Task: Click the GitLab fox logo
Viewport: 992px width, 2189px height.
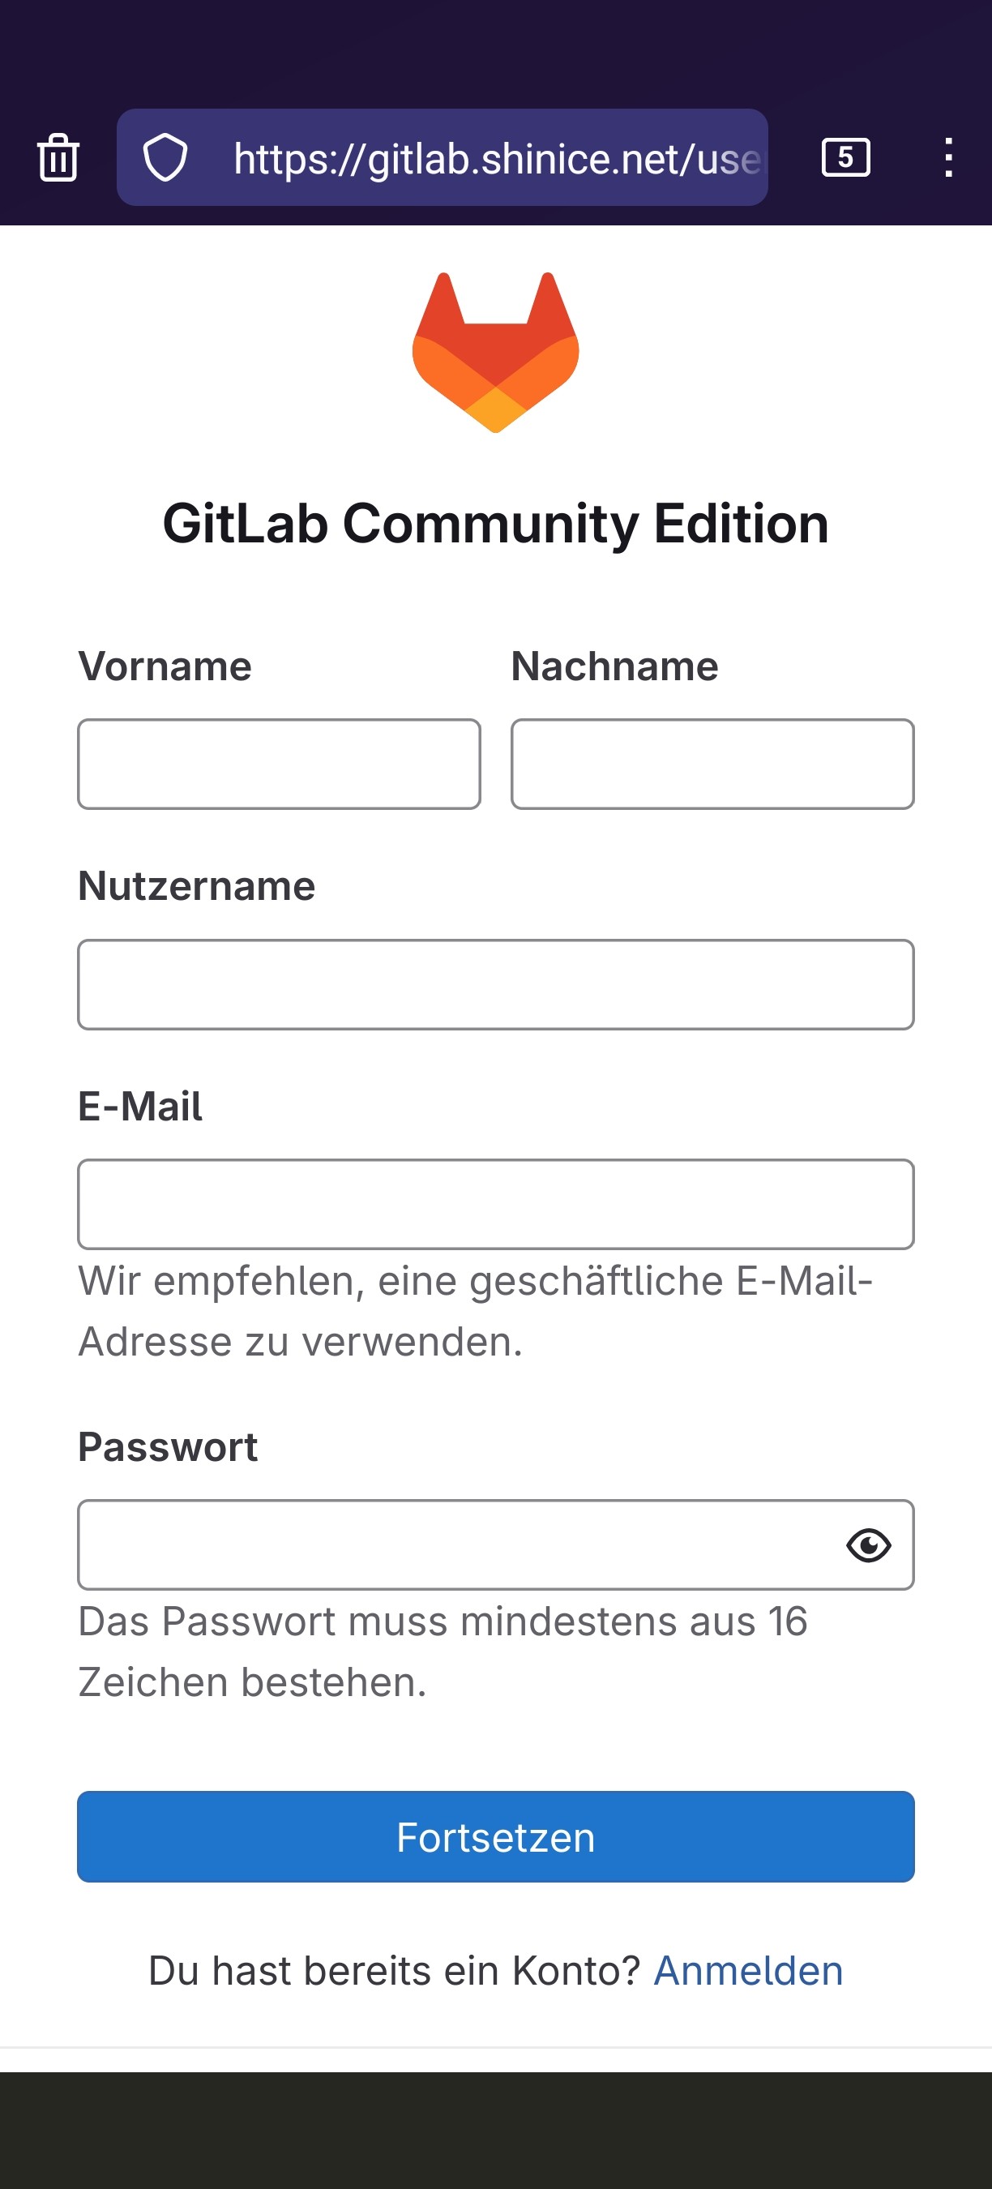Action: [496, 352]
